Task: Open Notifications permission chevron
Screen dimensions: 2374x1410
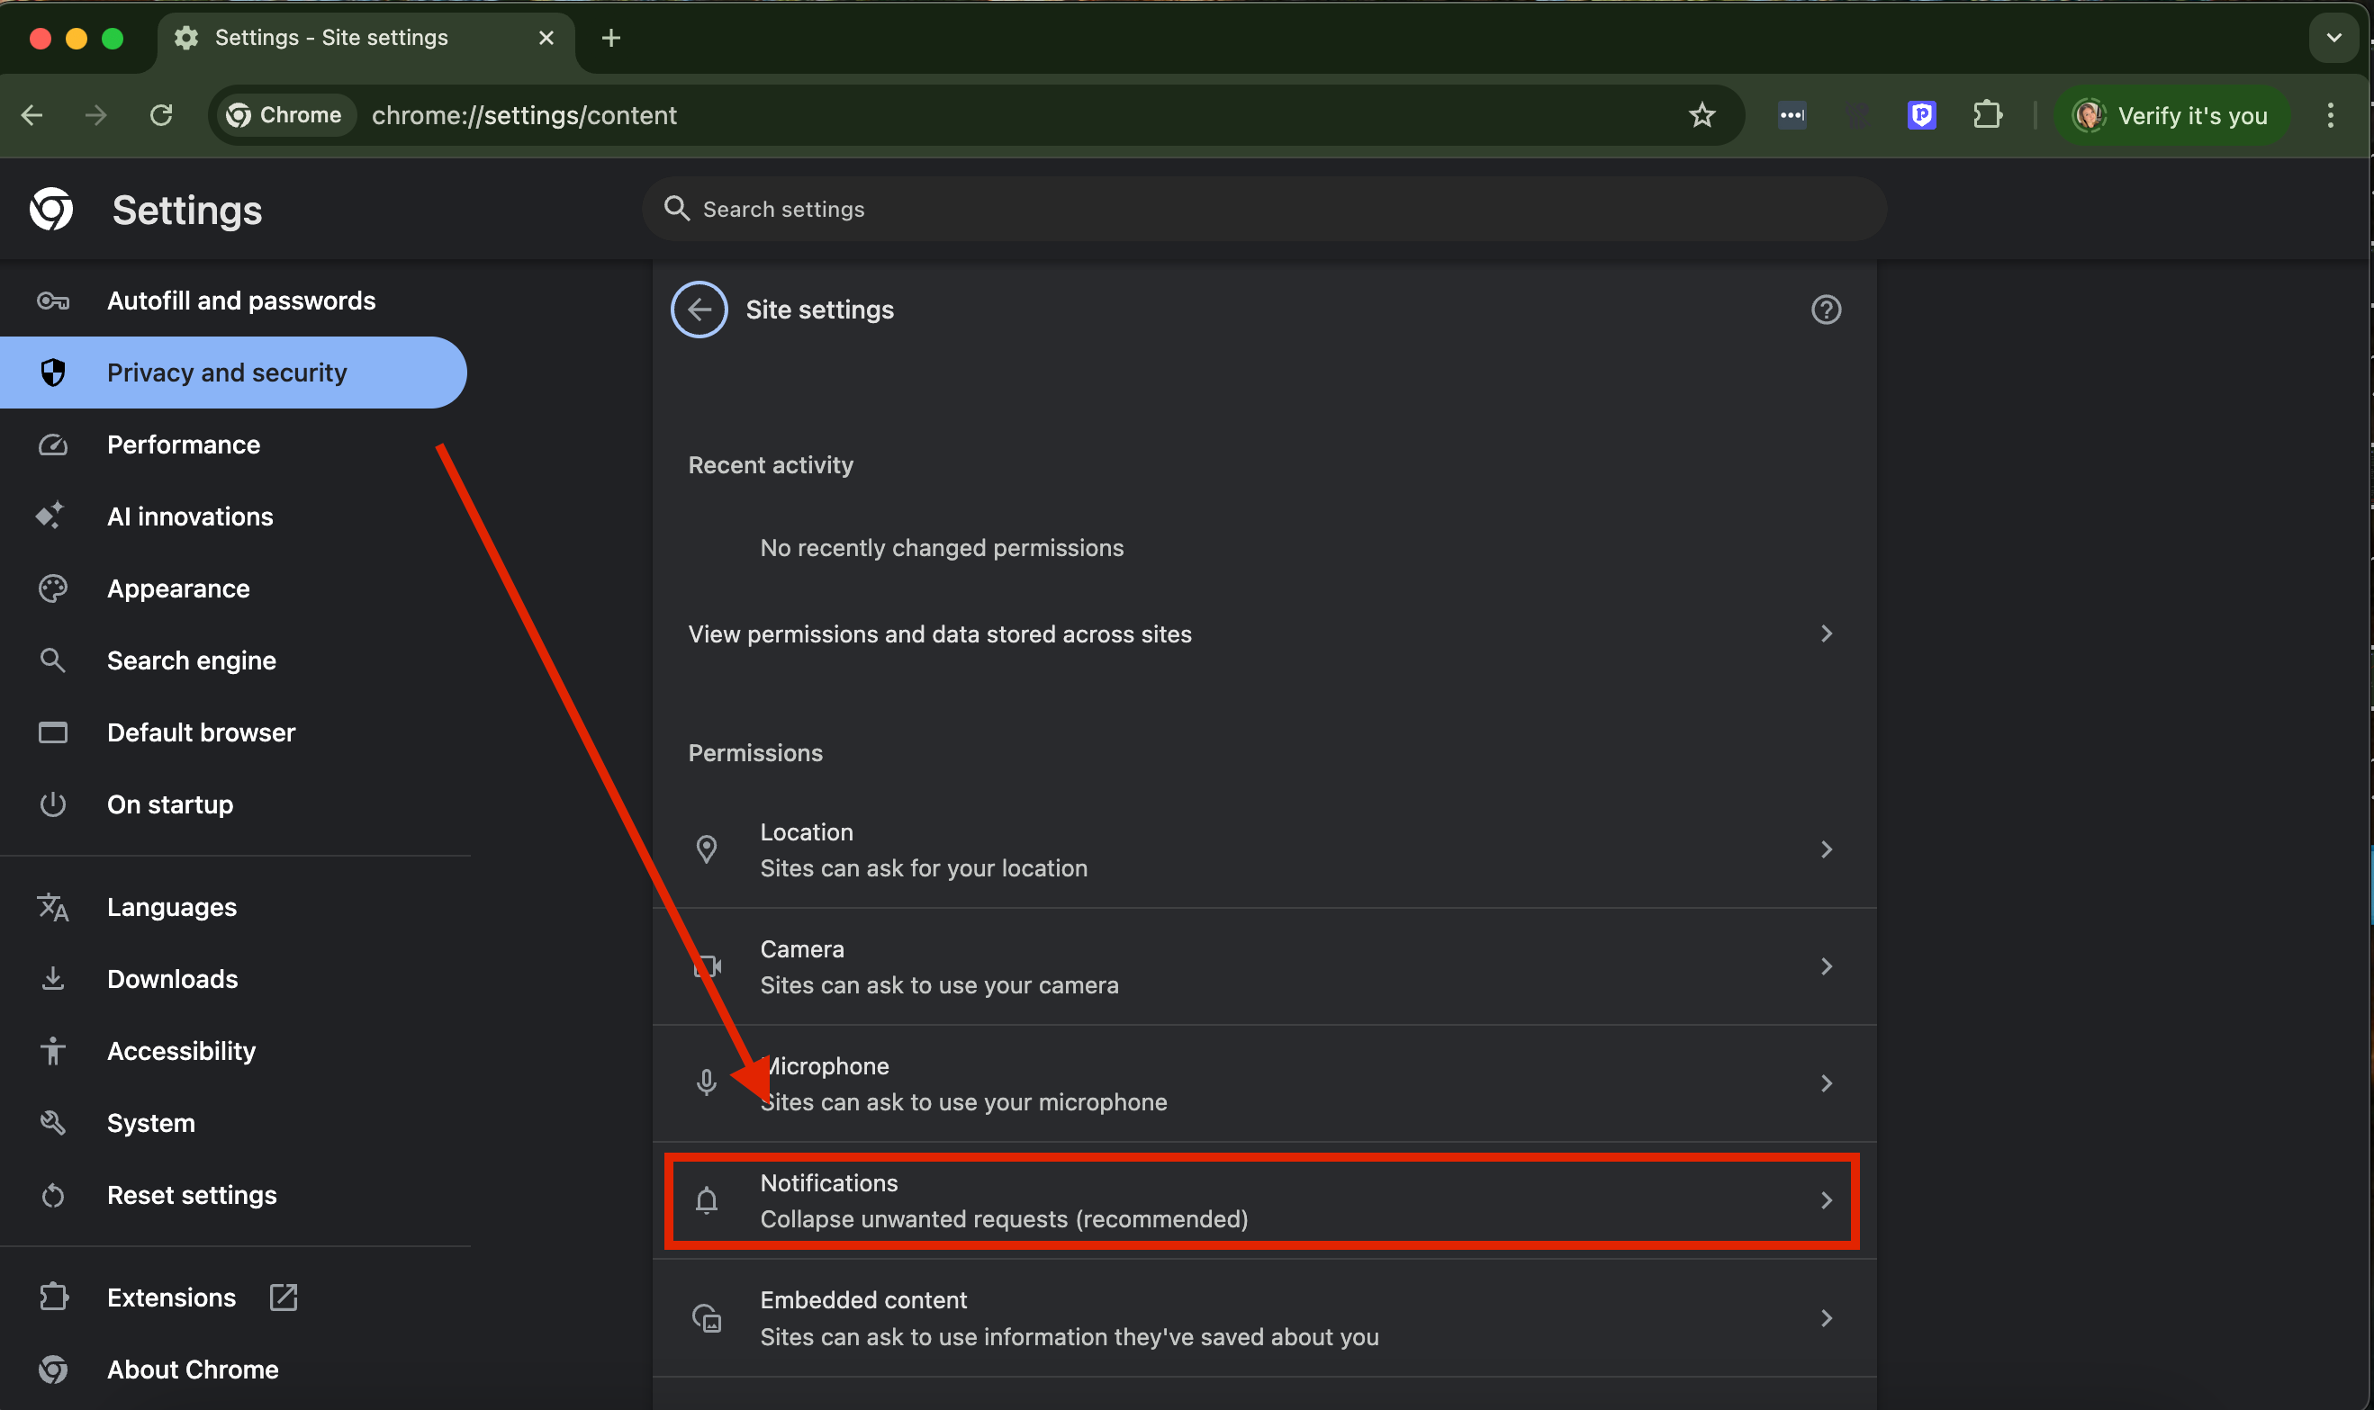Action: click(1826, 1200)
